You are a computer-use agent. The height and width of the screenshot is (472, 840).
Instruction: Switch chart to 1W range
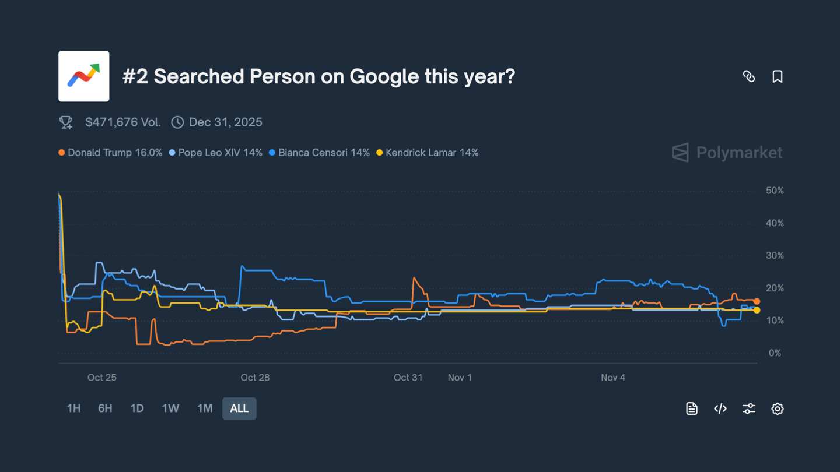[x=170, y=408]
